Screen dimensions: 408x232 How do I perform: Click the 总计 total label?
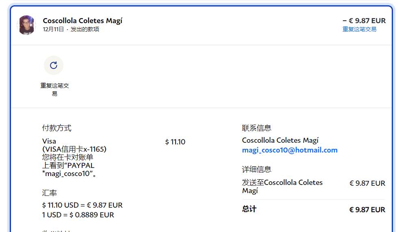click(x=249, y=209)
